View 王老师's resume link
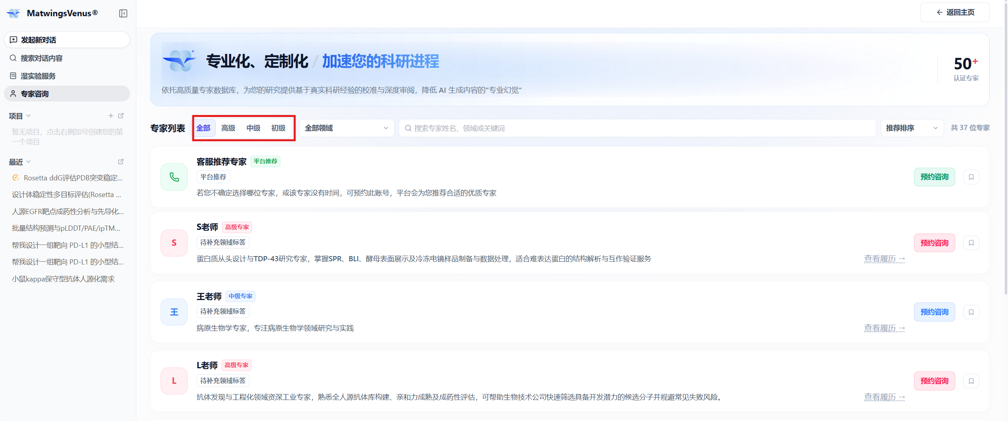Viewport: 1008px width, 421px height. point(884,328)
